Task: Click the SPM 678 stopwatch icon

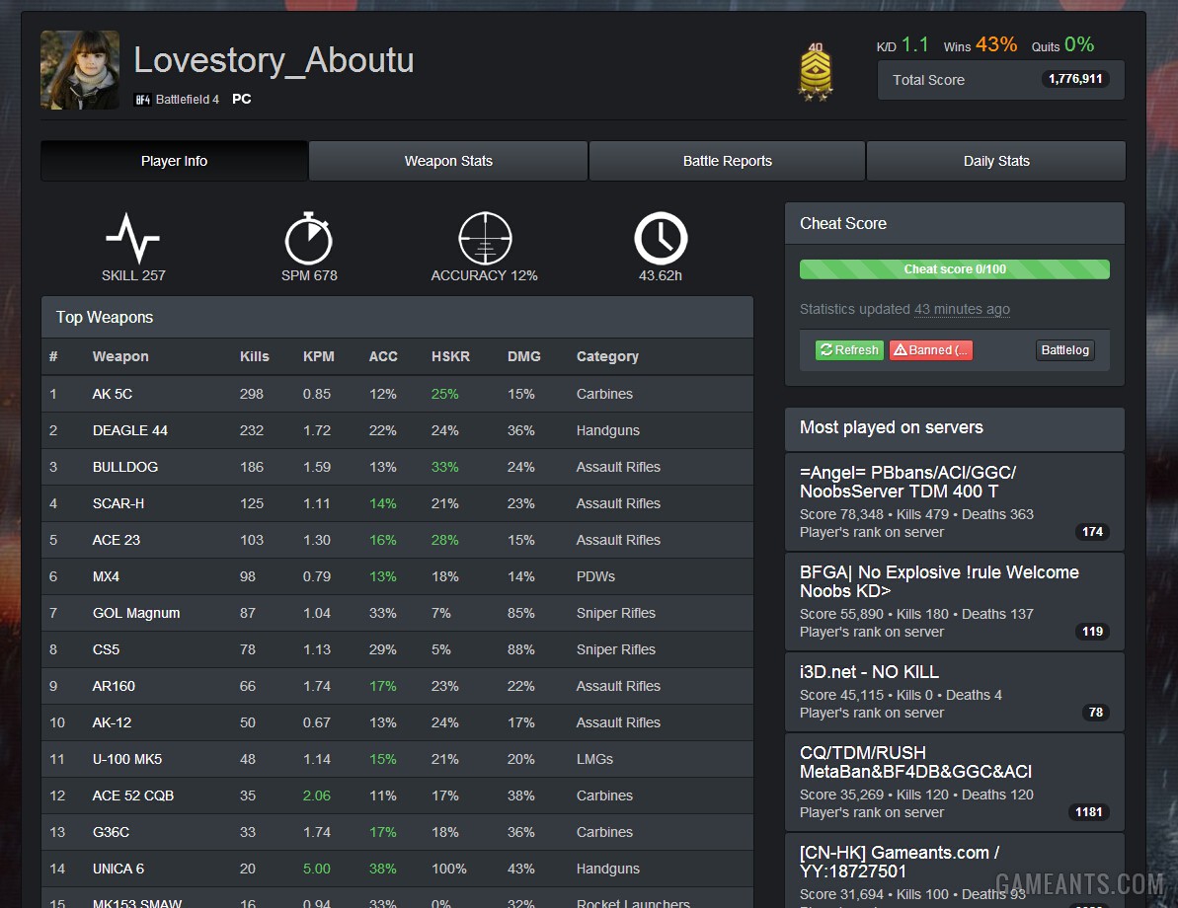Action: (x=309, y=238)
